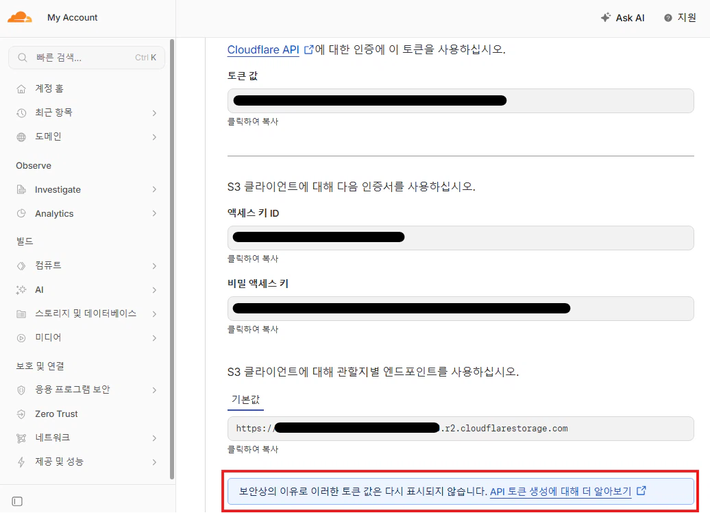This screenshot has width=710, height=513.
Task: Click the domains globe icon
Action: [x=21, y=137]
